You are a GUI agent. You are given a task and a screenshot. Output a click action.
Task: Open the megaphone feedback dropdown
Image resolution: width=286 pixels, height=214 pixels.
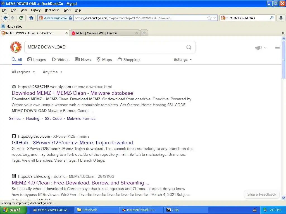pos(261,48)
